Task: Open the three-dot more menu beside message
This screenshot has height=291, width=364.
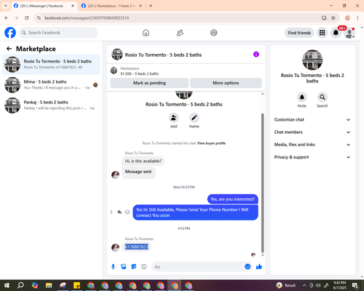Action: click(x=111, y=212)
